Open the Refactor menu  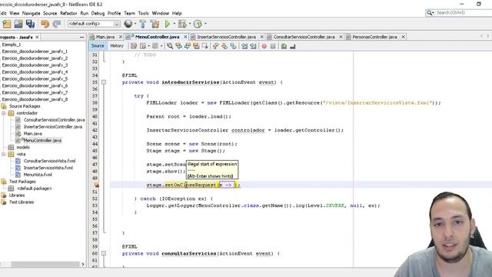68,13
